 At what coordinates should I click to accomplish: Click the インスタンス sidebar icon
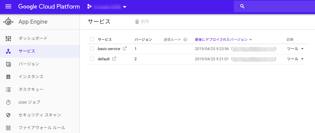pyautogui.click(x=8, y=77)
